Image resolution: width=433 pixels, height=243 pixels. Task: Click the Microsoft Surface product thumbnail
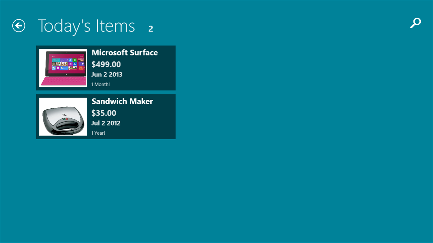(x=63, y=68)
